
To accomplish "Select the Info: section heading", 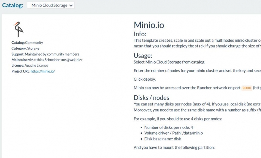I will (x=140, y=34).
